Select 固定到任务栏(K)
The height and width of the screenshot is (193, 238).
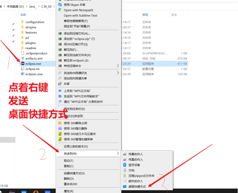coord(74,109)
